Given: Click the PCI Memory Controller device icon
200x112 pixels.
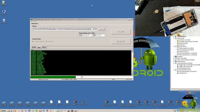Looking at the screenshot, I should point(178,40).
